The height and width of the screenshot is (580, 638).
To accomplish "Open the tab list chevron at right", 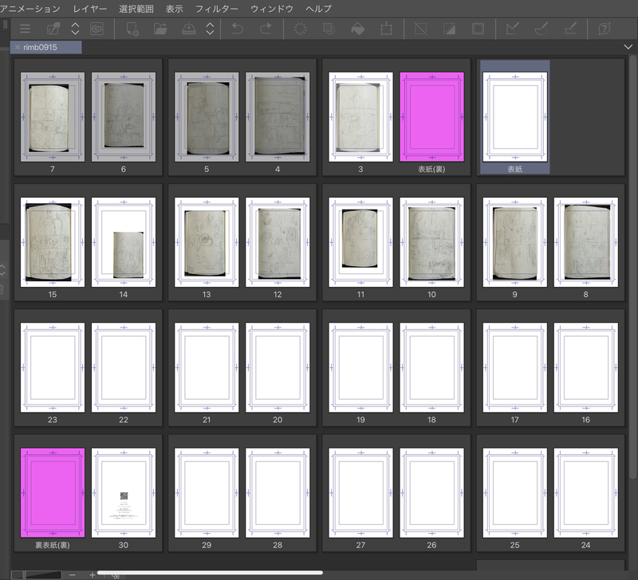I will pos(628,47).
